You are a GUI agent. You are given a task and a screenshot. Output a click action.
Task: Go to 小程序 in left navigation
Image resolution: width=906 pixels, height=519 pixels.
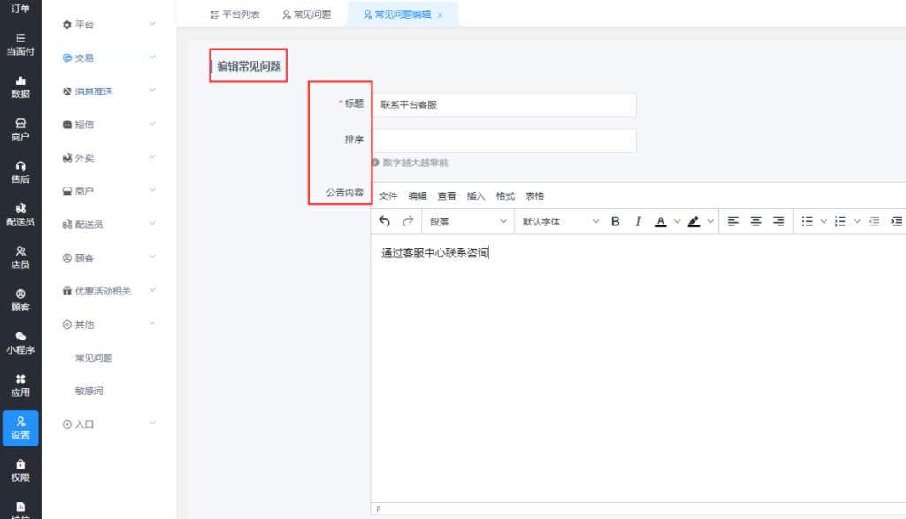pyautogui.click(x=20, y=343)
